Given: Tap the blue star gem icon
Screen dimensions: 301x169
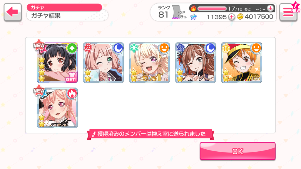Looking at the screenshot, I should [x=193, y=17].
